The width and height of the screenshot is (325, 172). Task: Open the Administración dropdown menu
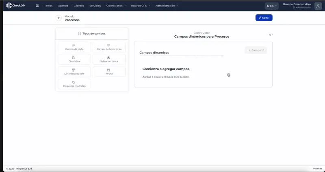(x=167, y=6)
